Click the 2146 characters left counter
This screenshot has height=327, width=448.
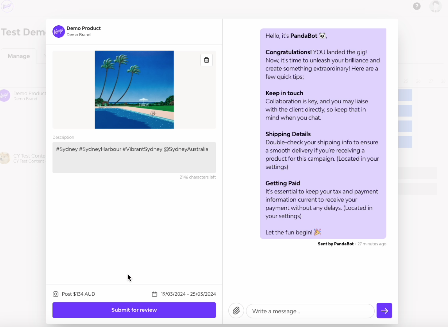coord(198,177)
